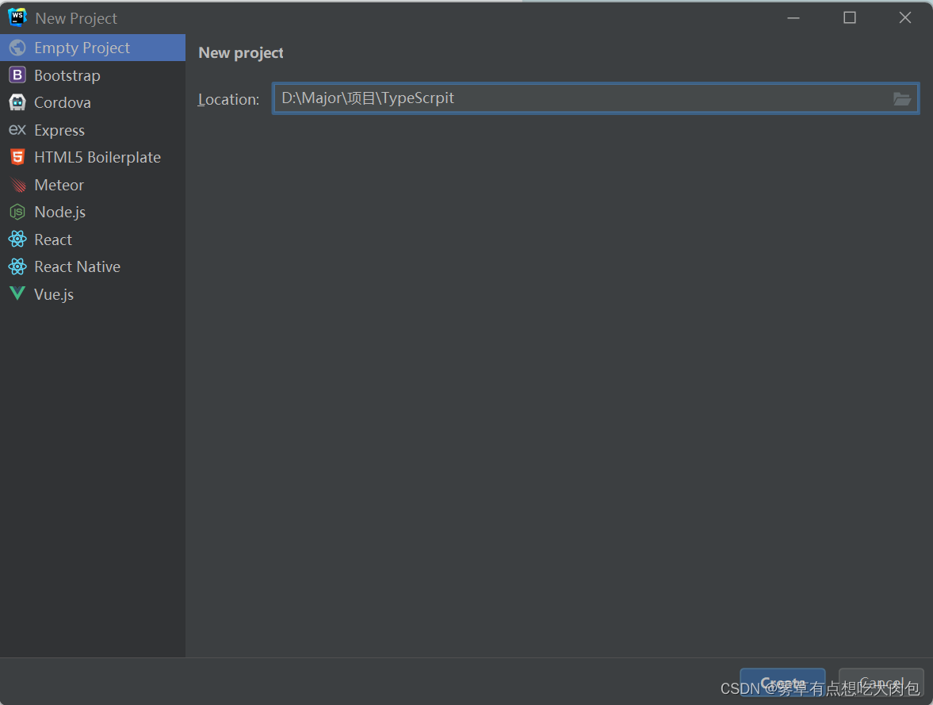
Task: Click the Location label
Action: click(x=228, y=99)
